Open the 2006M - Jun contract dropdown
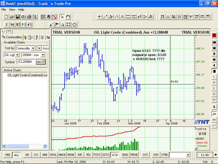 43,55
